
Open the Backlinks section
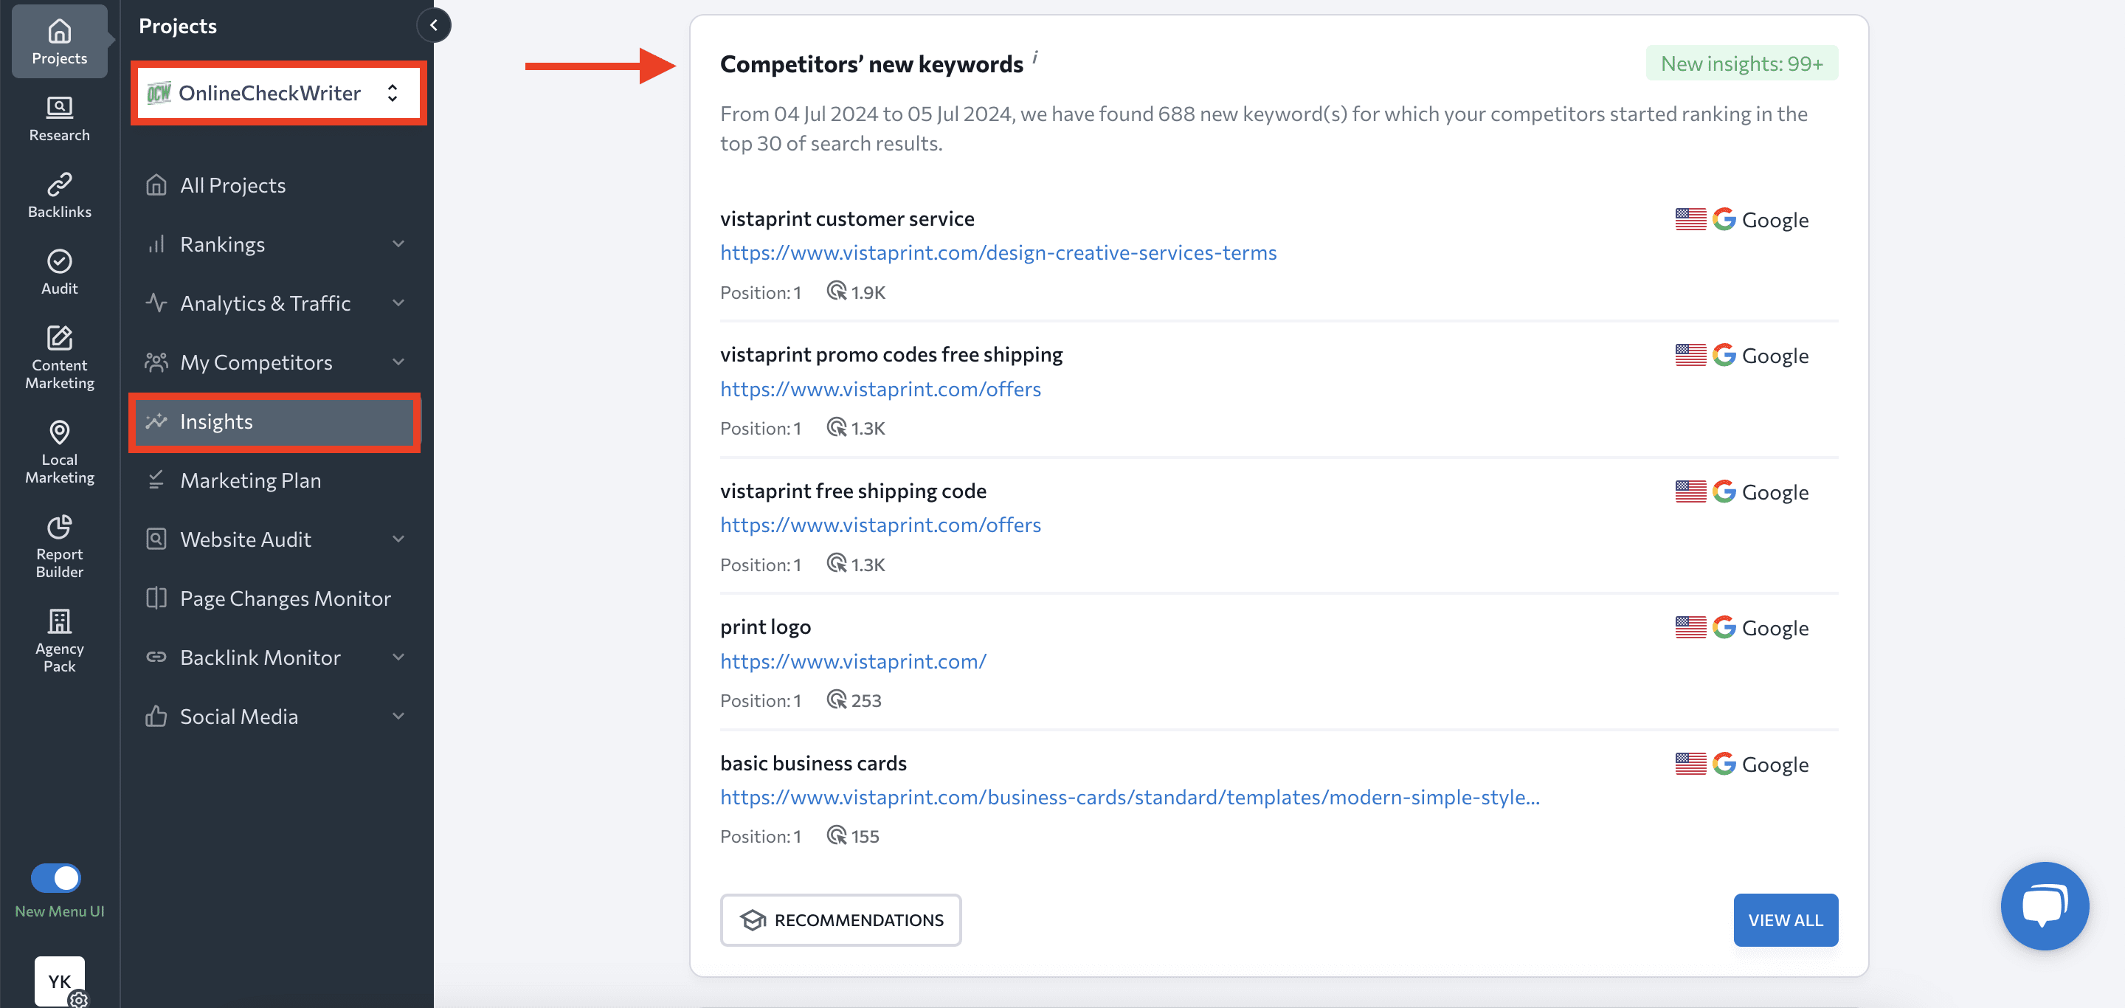(x=58, y=194)
